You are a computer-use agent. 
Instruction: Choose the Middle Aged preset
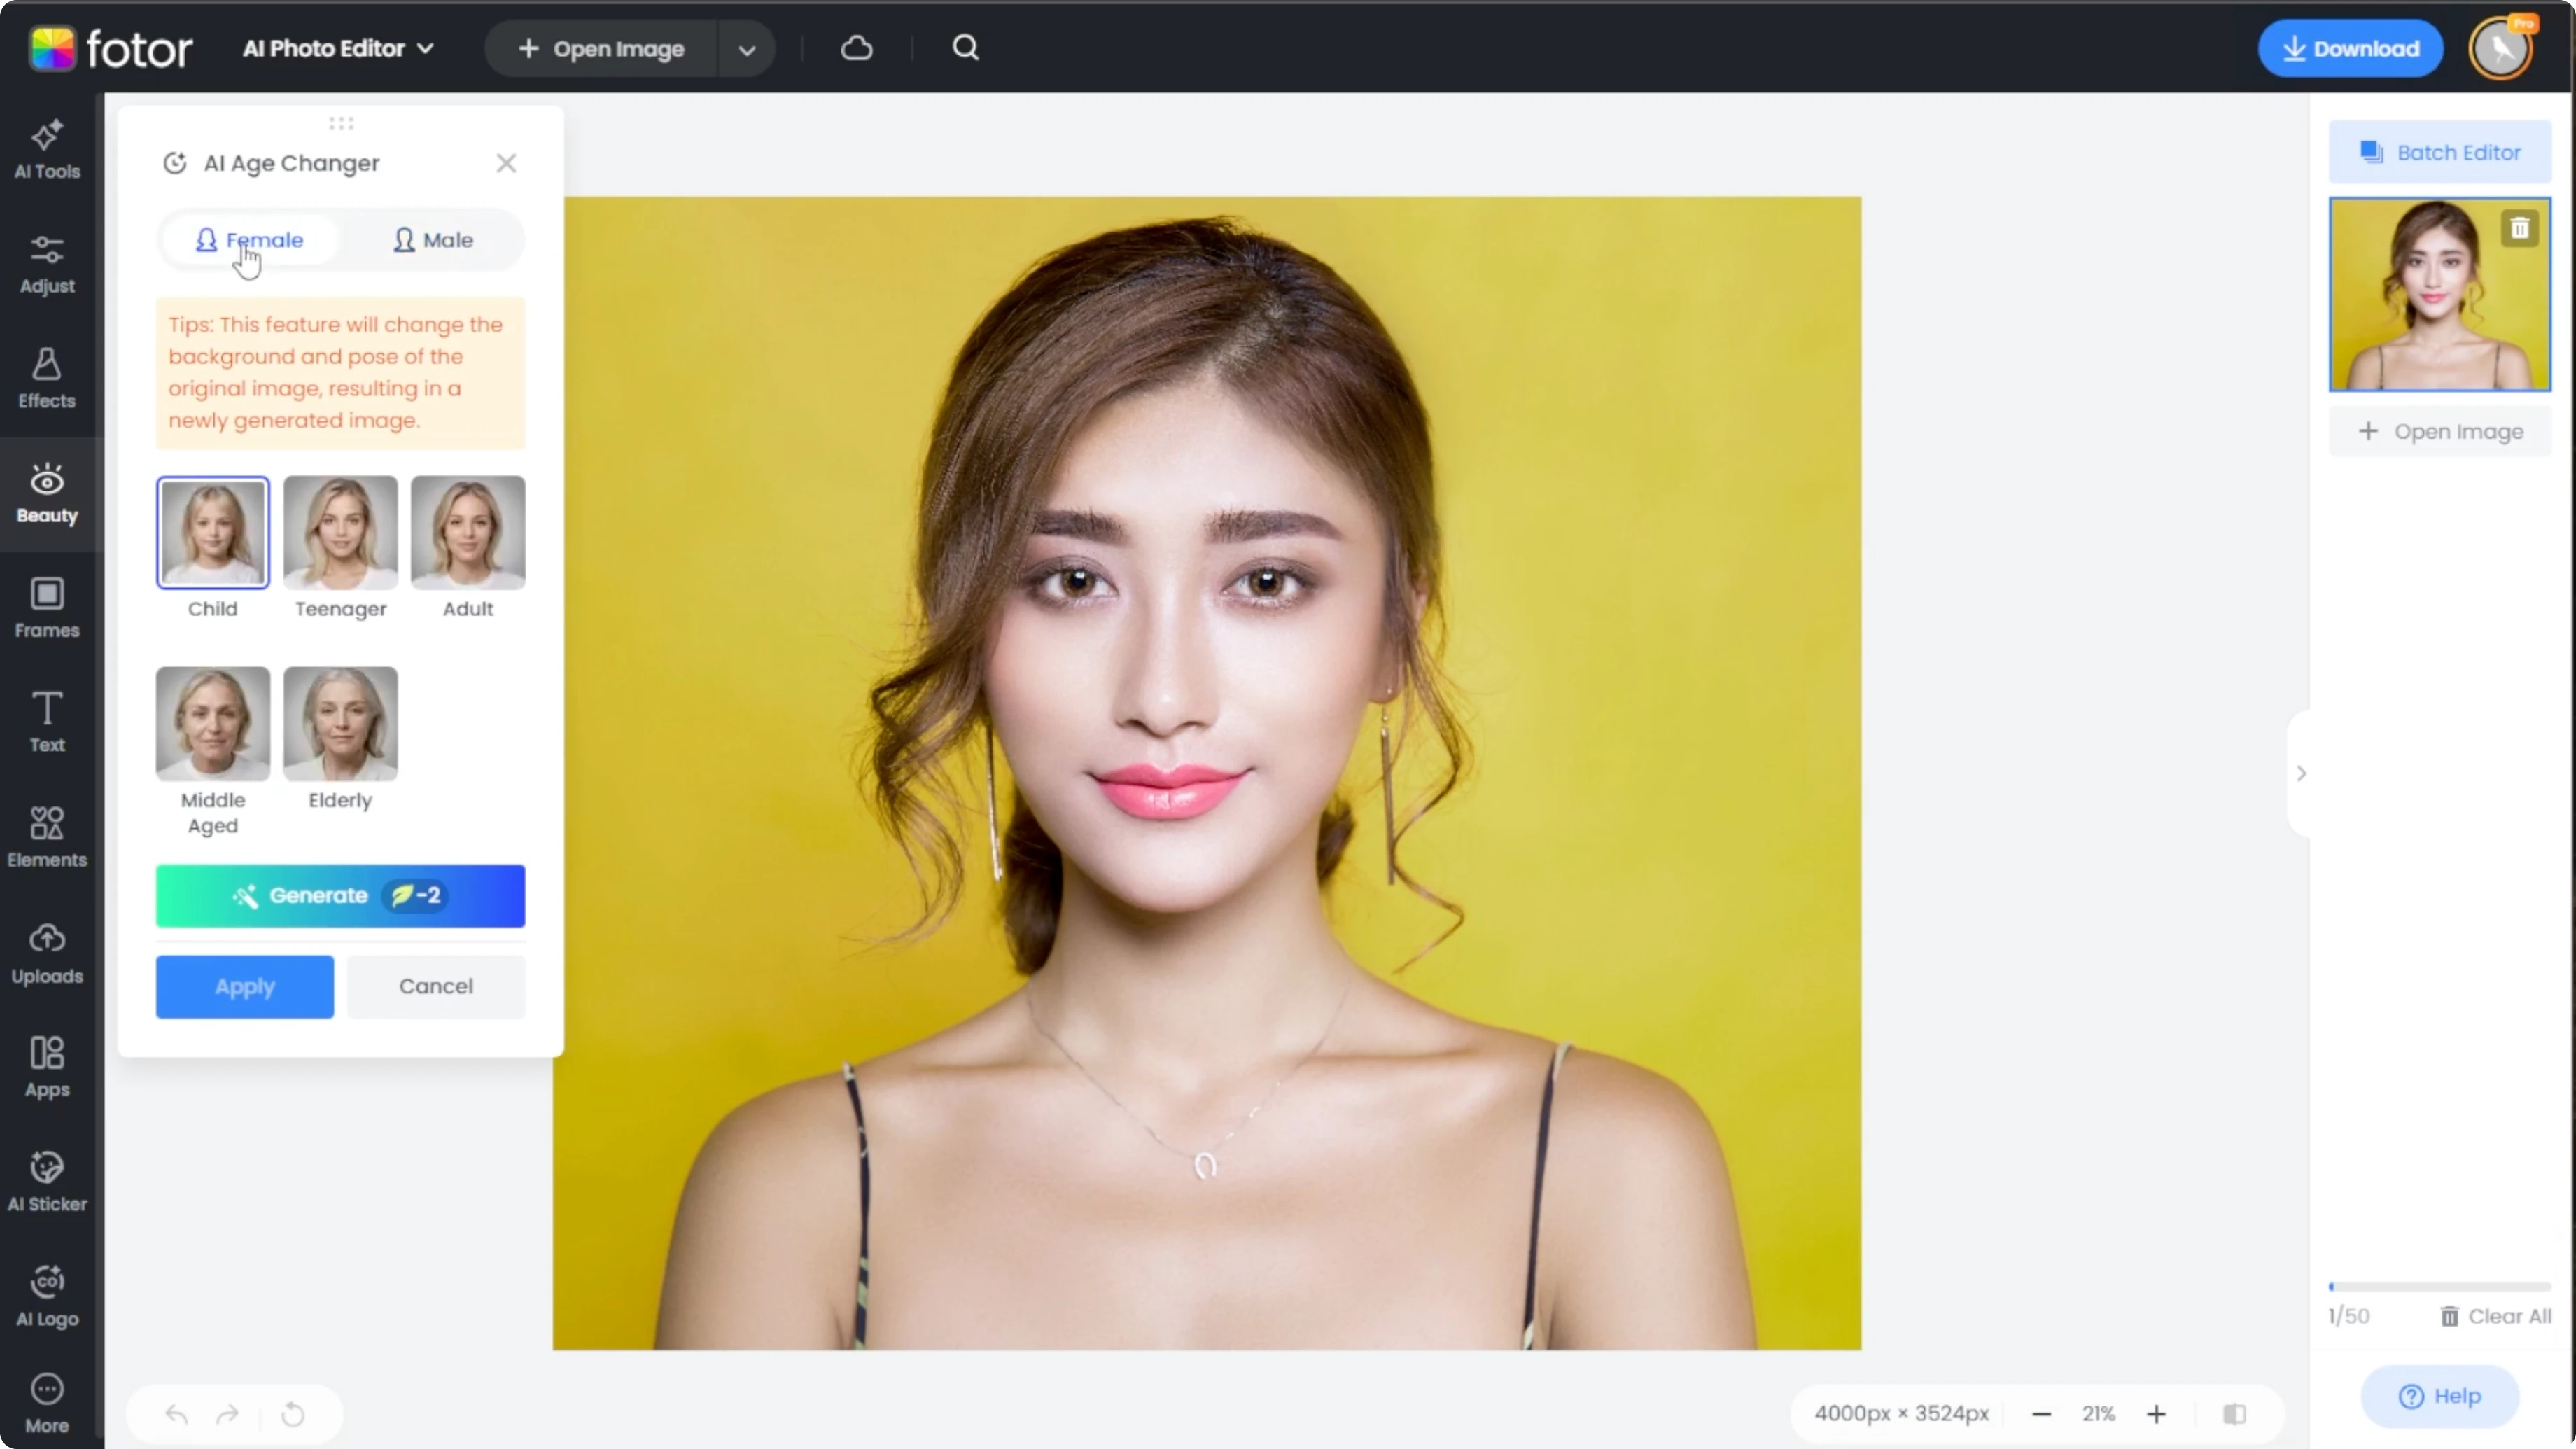(213, 724)
